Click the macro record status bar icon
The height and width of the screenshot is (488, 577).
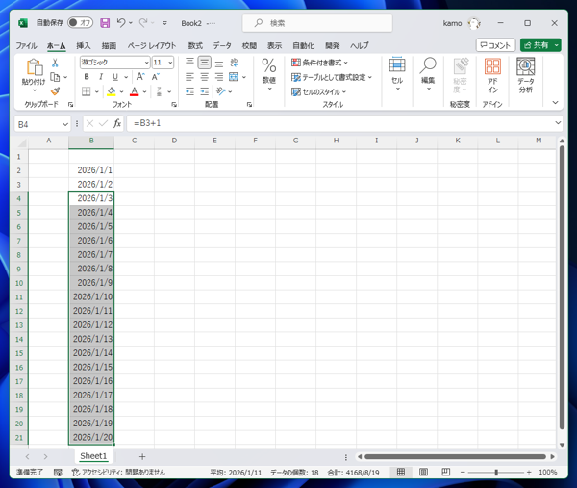58,473
